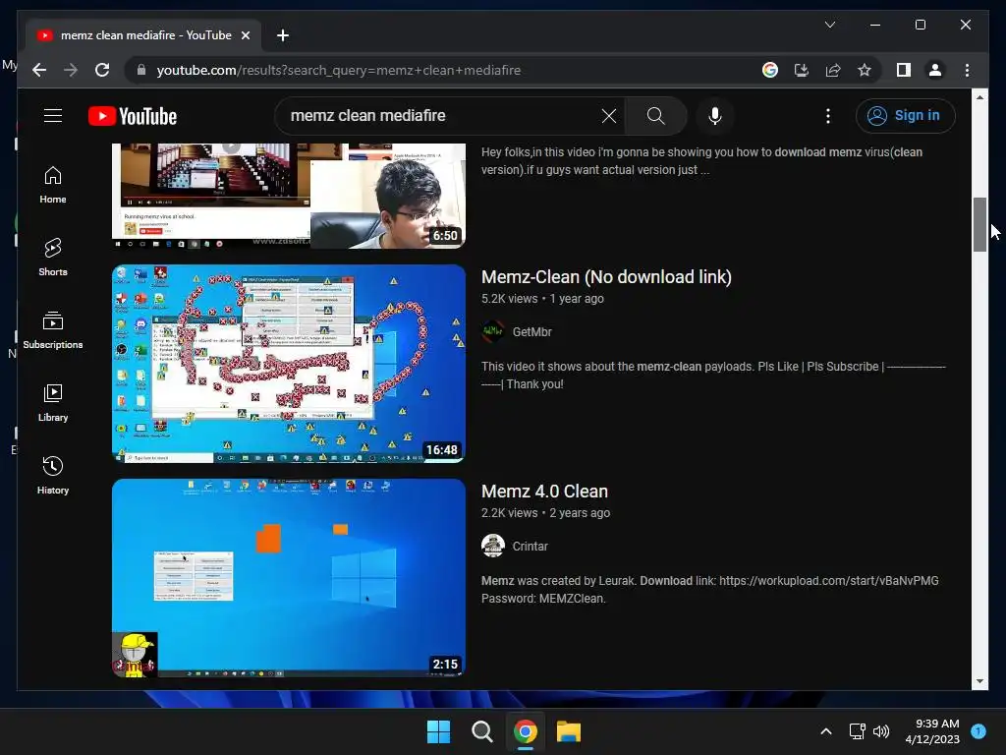Screen dimensions: 1006x755
Task: Open Memz 4.0 Clean video title
Action: point(544,492)
